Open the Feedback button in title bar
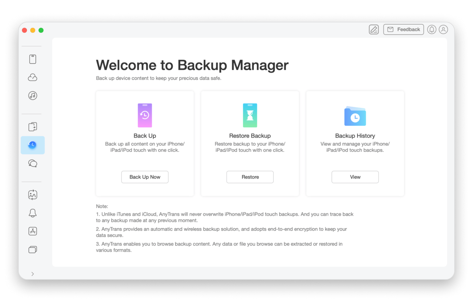The image size is (473, 304). coord(404,29)
